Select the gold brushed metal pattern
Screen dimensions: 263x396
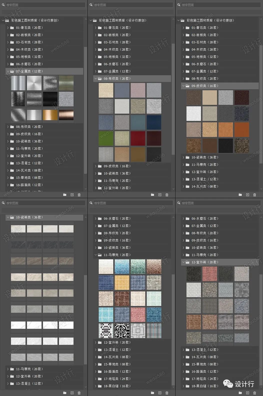(x=50, y=115)
